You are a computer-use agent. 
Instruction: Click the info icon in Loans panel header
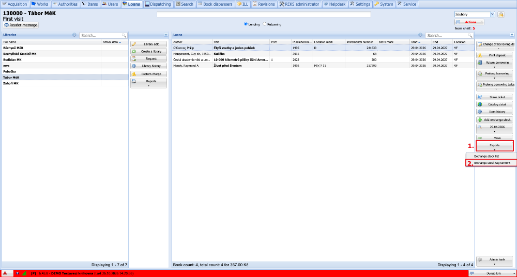click(x=420, y=35)
